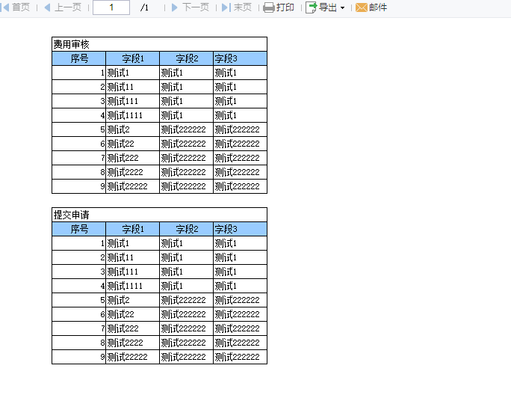
Task: Click 字段3 header in 提交申请 table
Action: 240,229
